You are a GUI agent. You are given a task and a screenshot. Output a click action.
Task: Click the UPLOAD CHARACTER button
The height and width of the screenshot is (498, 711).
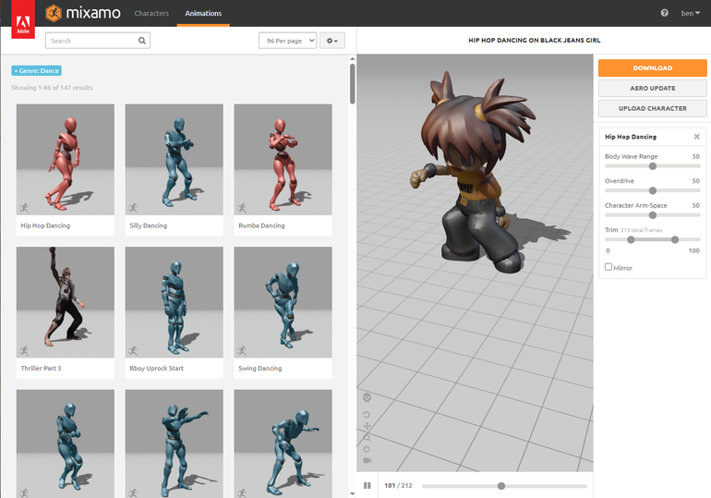652,108
